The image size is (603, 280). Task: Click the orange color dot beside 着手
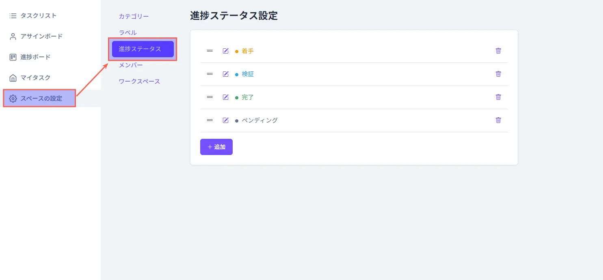pyautogui.click(x=237, y=51)
